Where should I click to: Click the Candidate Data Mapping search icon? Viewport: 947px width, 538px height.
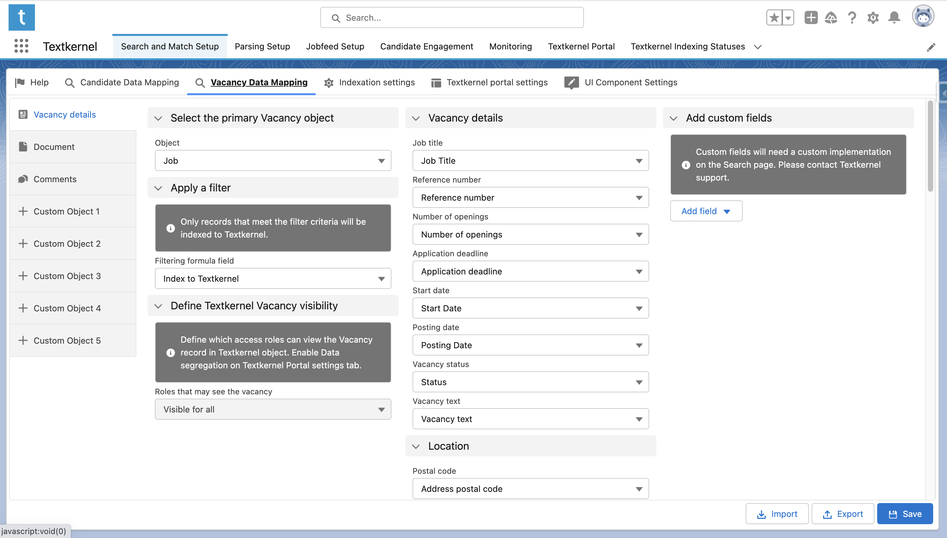tap(70, 83)
